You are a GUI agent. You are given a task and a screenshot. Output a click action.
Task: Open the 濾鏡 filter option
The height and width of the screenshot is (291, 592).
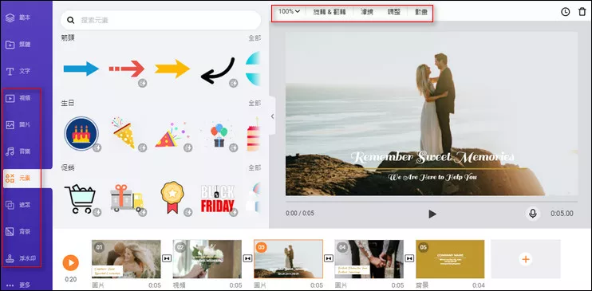click(366, 12)
